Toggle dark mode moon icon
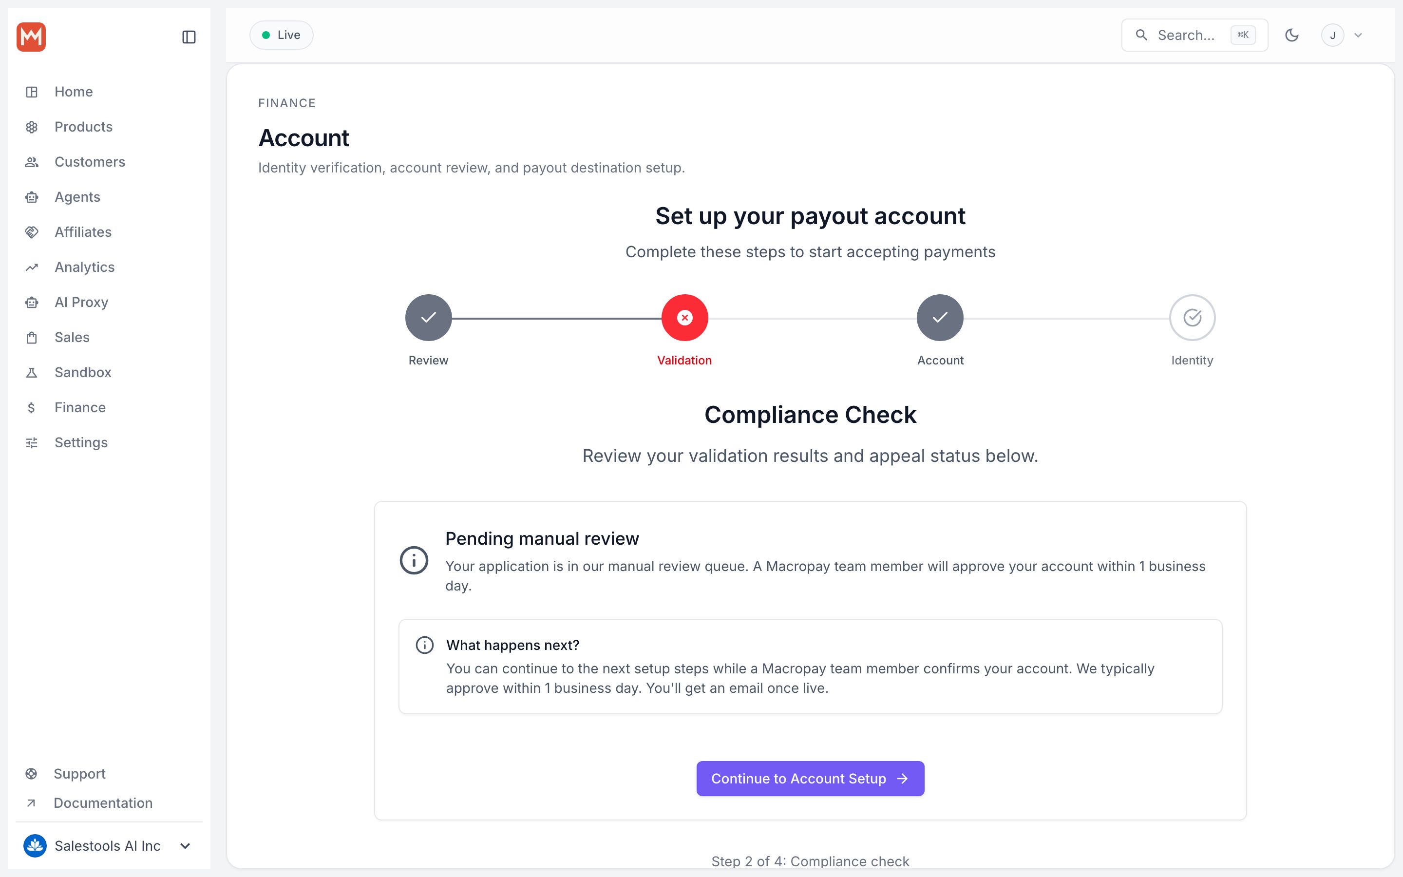This screenshot has height=877, width=1403. tap(1292, 36)
